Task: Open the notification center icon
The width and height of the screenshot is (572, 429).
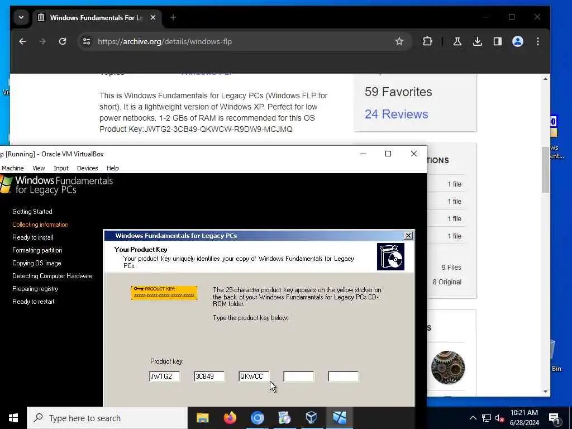Action: [555, 418]
